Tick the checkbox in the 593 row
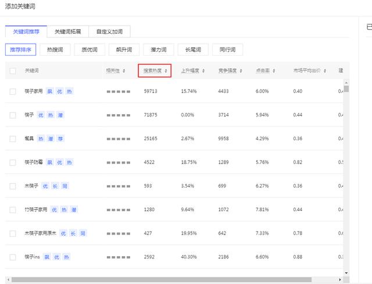The image size is (372, 284). [13, 186]
